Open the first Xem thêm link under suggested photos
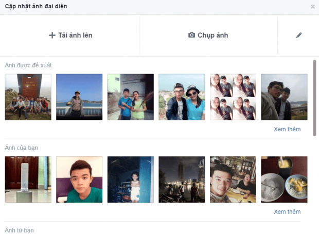319x234 pixels. [x=287, y=129]
